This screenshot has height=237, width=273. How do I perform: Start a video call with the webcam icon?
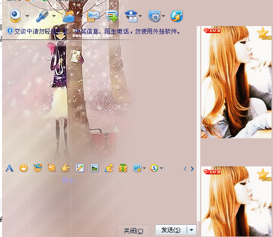click(15, 16)
